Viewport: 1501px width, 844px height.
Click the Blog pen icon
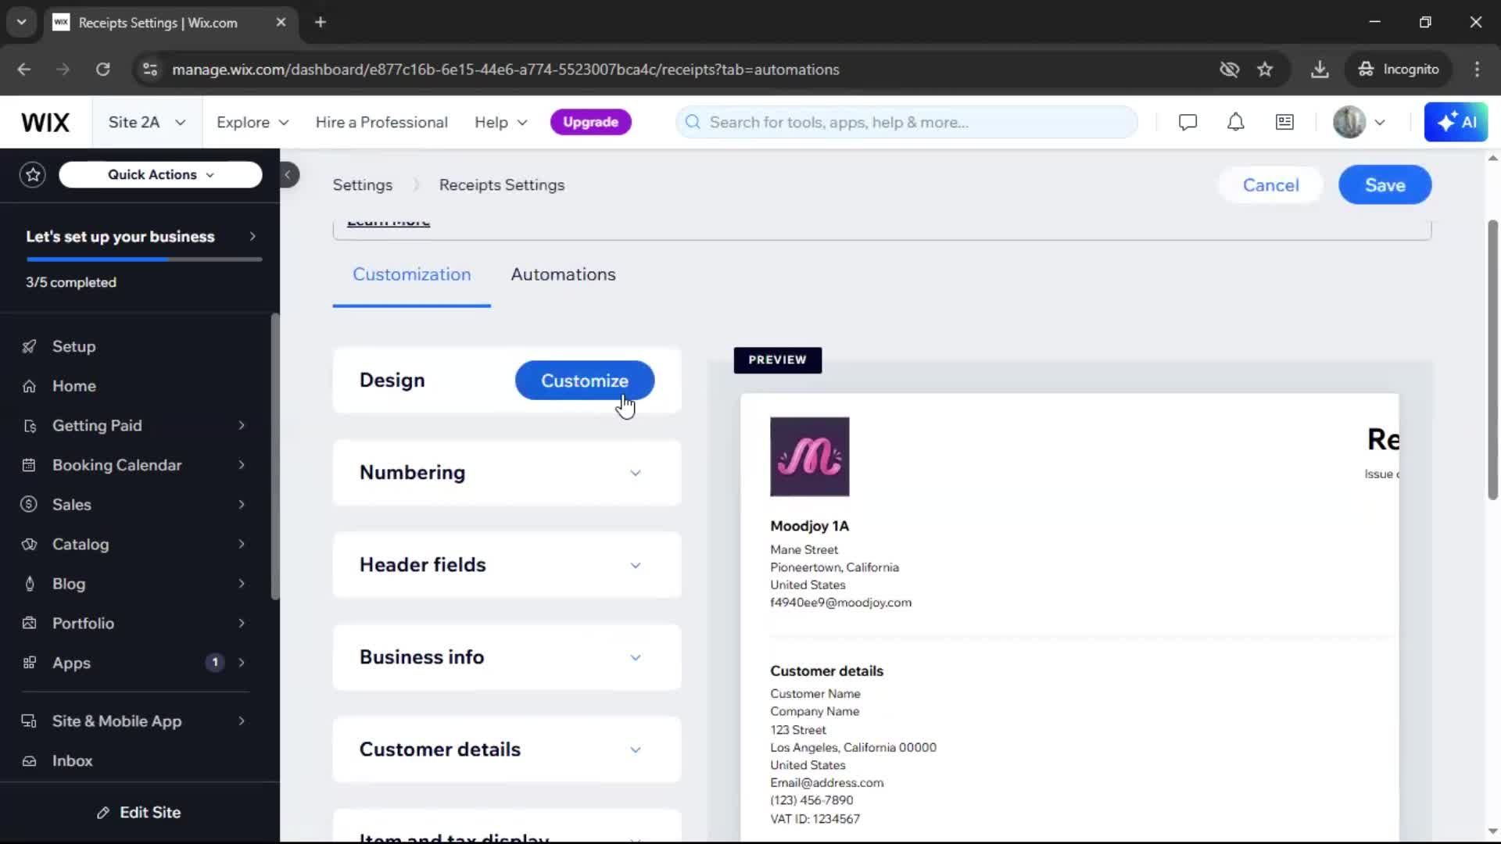pyautogui.click(x=29, y=584)
